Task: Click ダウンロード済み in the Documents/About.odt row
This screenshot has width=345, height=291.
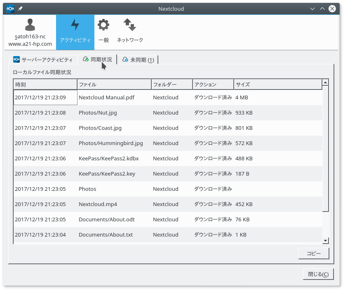Action: coord(213,220)
